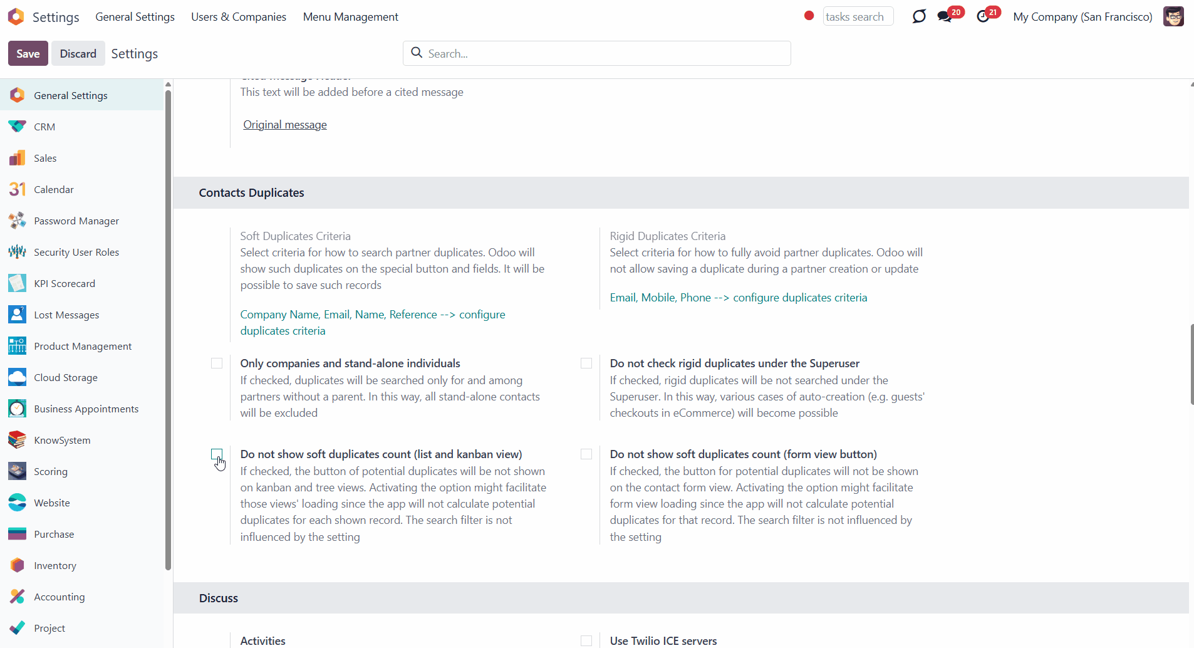Screen dimensions: 1194x648
Task: Click the Original message text
Action: click(285, 125)
